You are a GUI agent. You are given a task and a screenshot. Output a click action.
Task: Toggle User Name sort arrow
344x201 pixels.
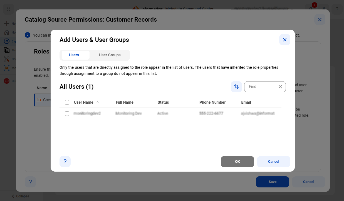[98, 102]
